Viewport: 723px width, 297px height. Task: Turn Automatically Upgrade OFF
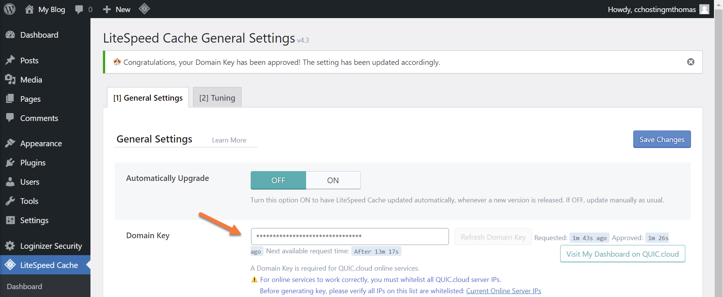click(x=278, y=180)
